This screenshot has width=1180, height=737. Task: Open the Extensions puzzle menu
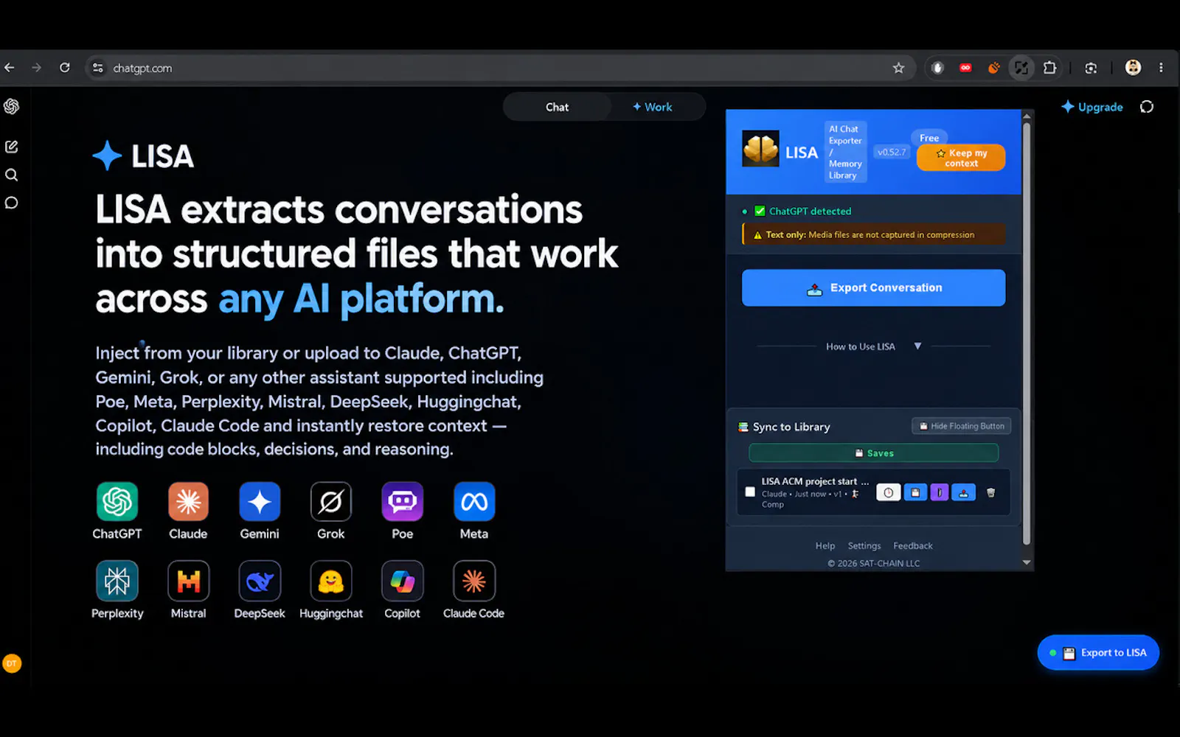(1049, 68)
